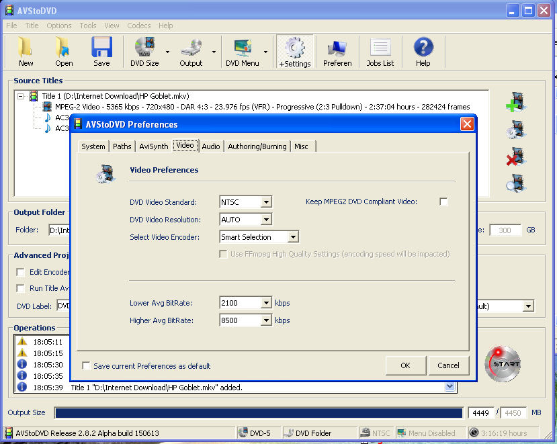Click the second AC3 audio note icon

47,128
